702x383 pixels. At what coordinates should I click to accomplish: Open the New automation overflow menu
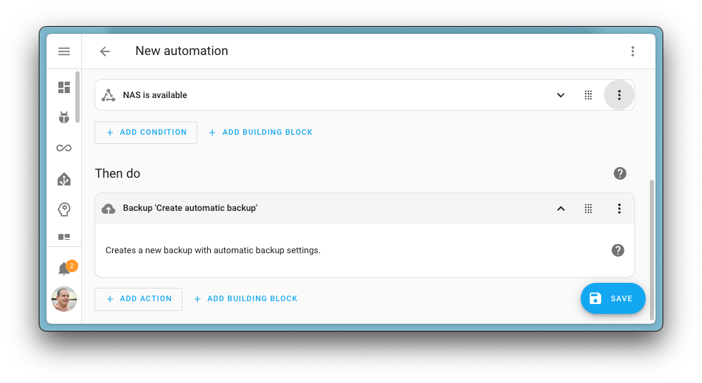(x=633, y=51)
